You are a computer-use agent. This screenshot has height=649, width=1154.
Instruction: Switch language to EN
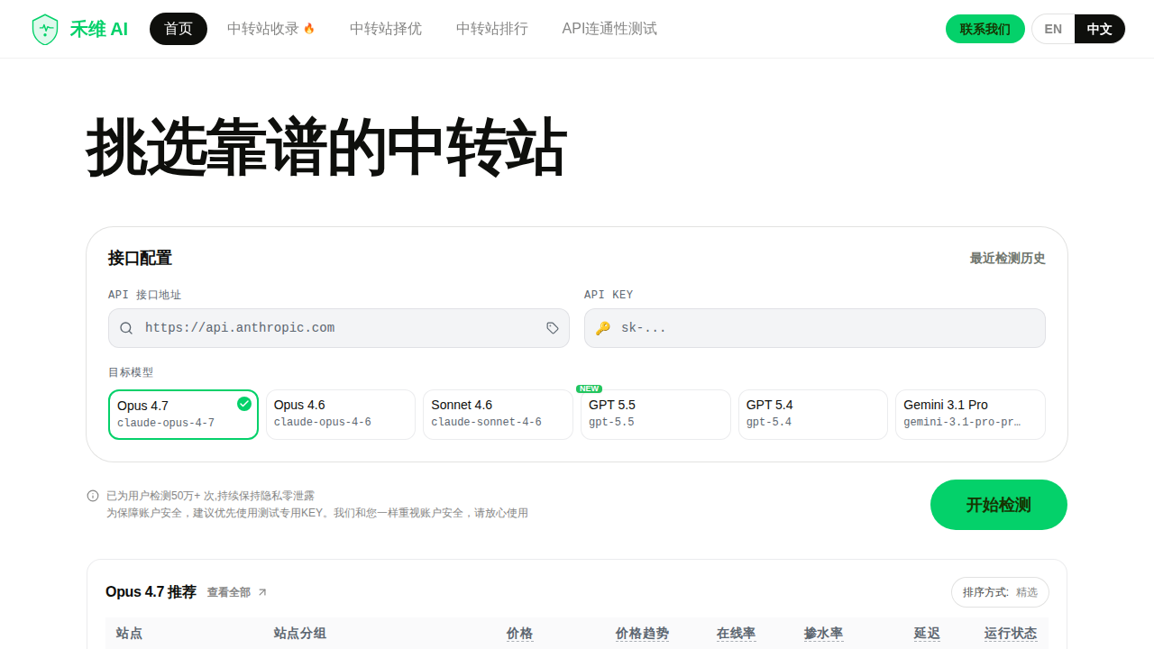1053,29
